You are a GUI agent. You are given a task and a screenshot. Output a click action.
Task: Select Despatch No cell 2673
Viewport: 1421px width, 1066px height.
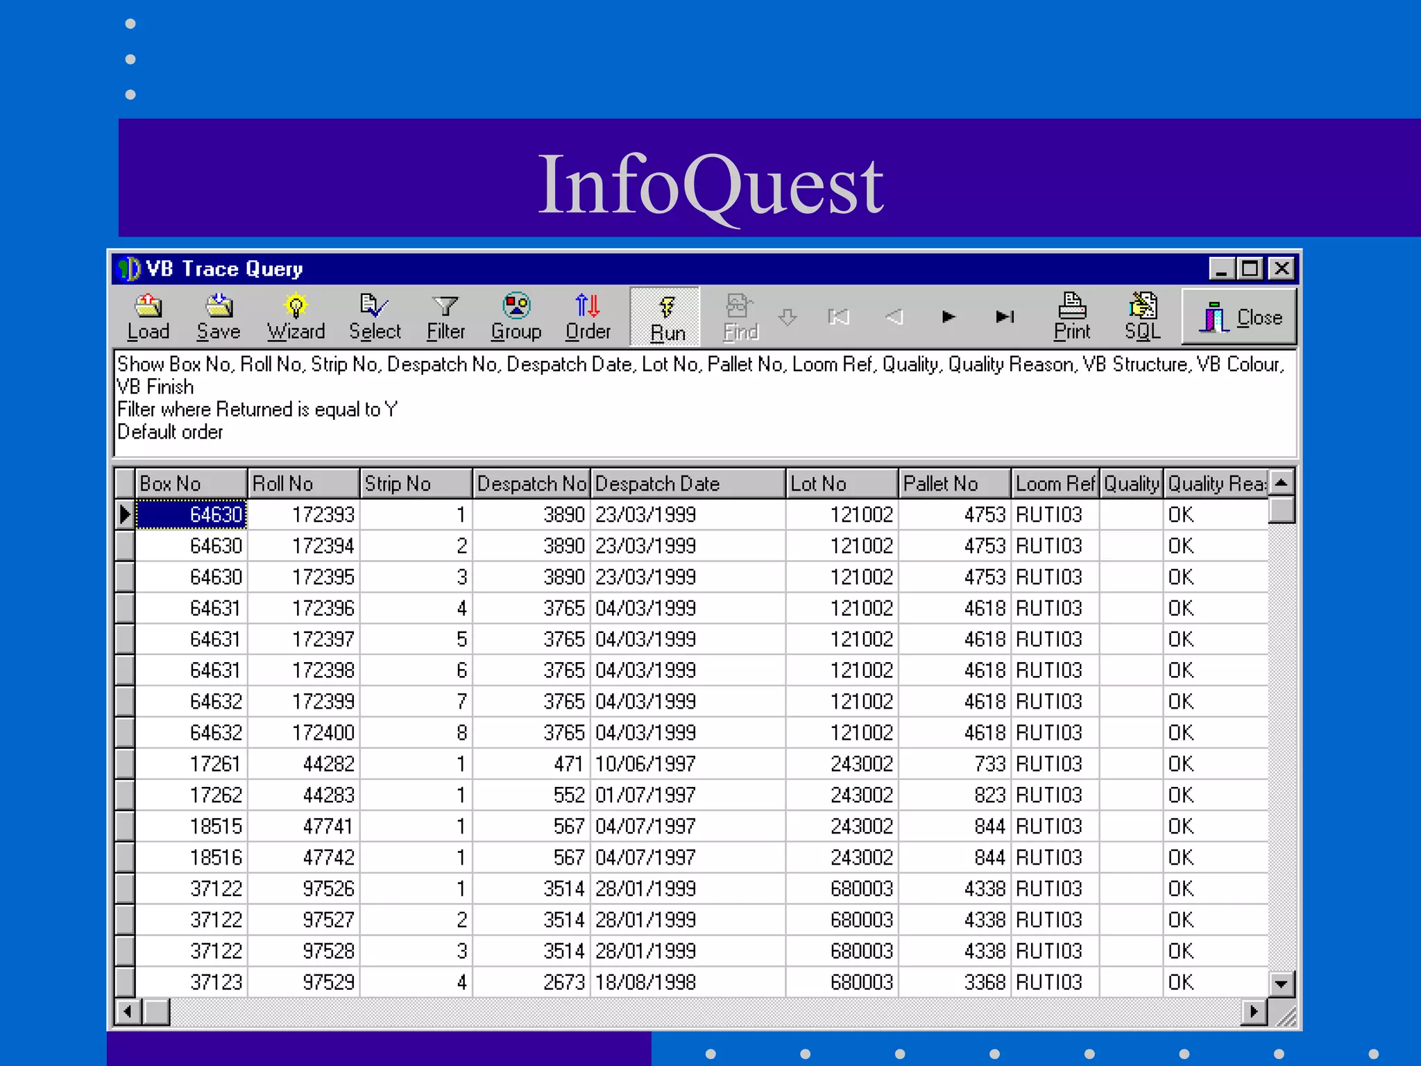531,982
